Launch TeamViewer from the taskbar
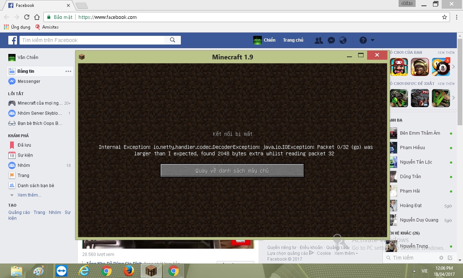The width and height of the screenshot is (463, 278). tap(61, 271)
